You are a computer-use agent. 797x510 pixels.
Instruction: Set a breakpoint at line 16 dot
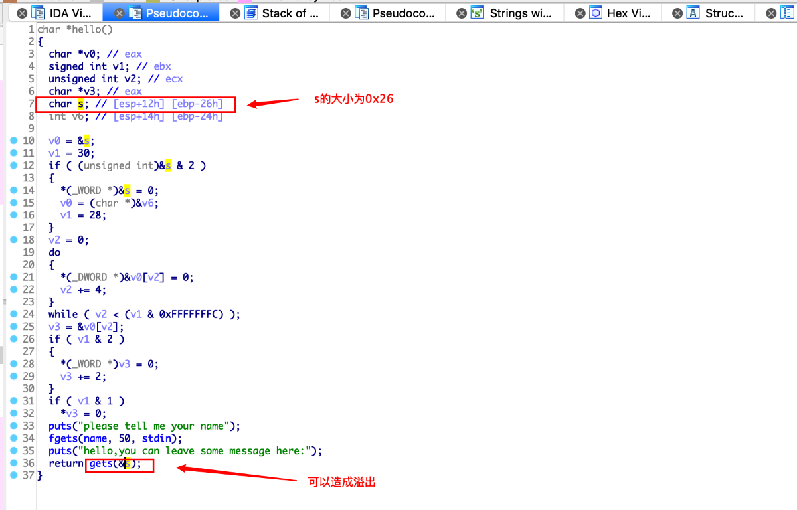pos(14,215)
